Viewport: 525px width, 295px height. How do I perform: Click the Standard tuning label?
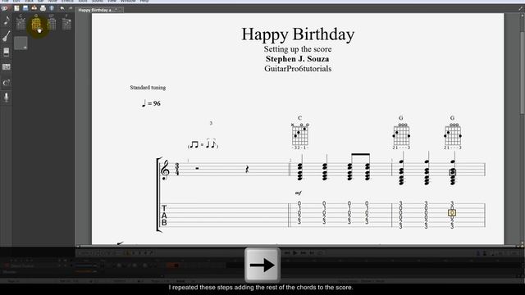148,88
